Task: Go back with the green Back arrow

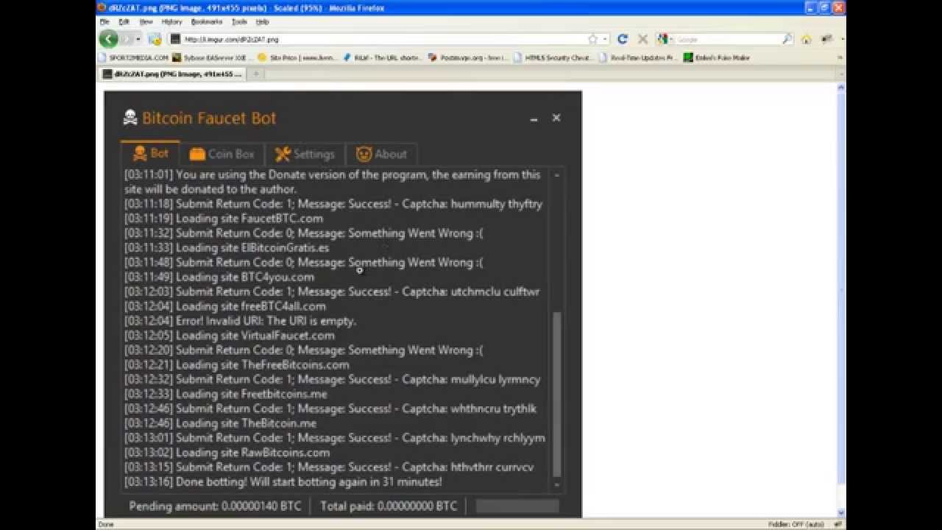Action: [x=108, y=39]
